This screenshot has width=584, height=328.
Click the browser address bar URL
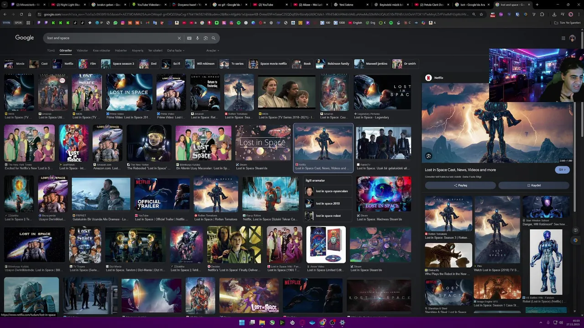255,14
